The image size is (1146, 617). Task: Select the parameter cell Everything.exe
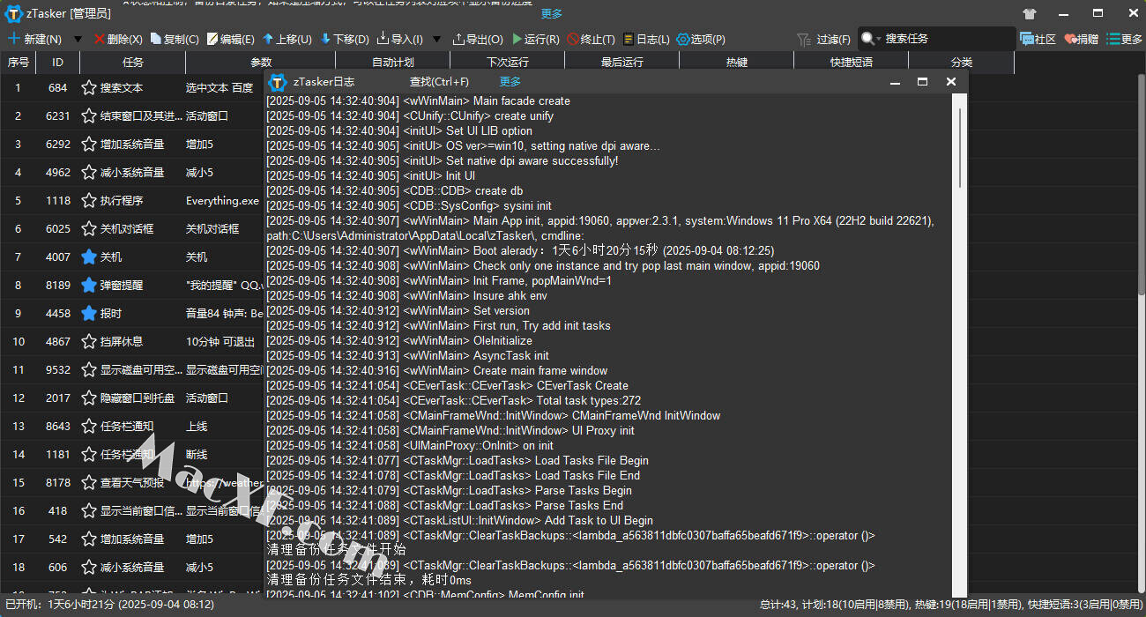223,201
